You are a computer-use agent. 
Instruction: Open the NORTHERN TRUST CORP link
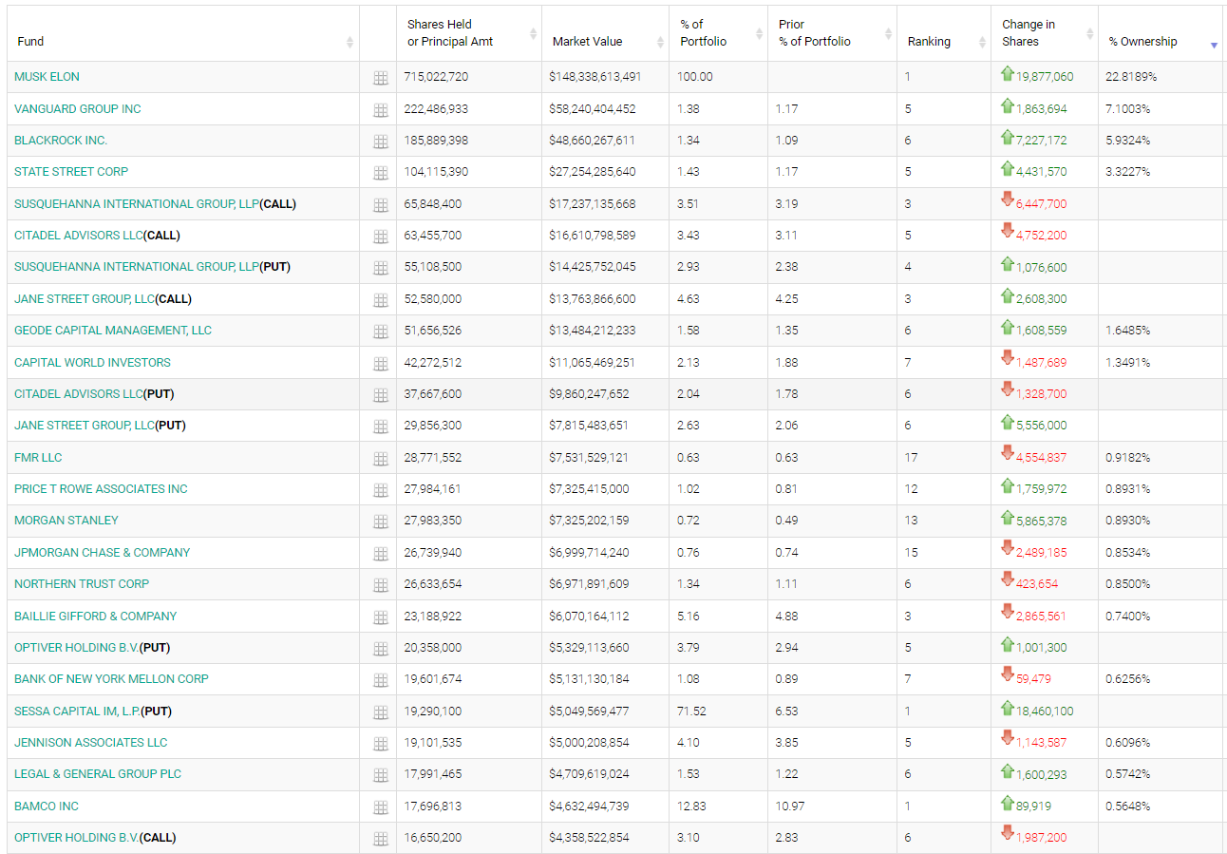pyautogui.click(x=82, y=584)
